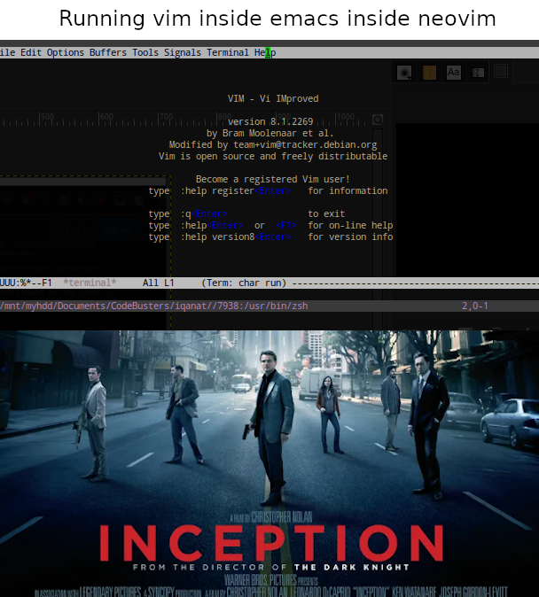The width and height of the screenshot is (539, 597).
Task: Click the meme heading 'Running vim inside emacs inside neovim'
Action: (x=277, y=19)
